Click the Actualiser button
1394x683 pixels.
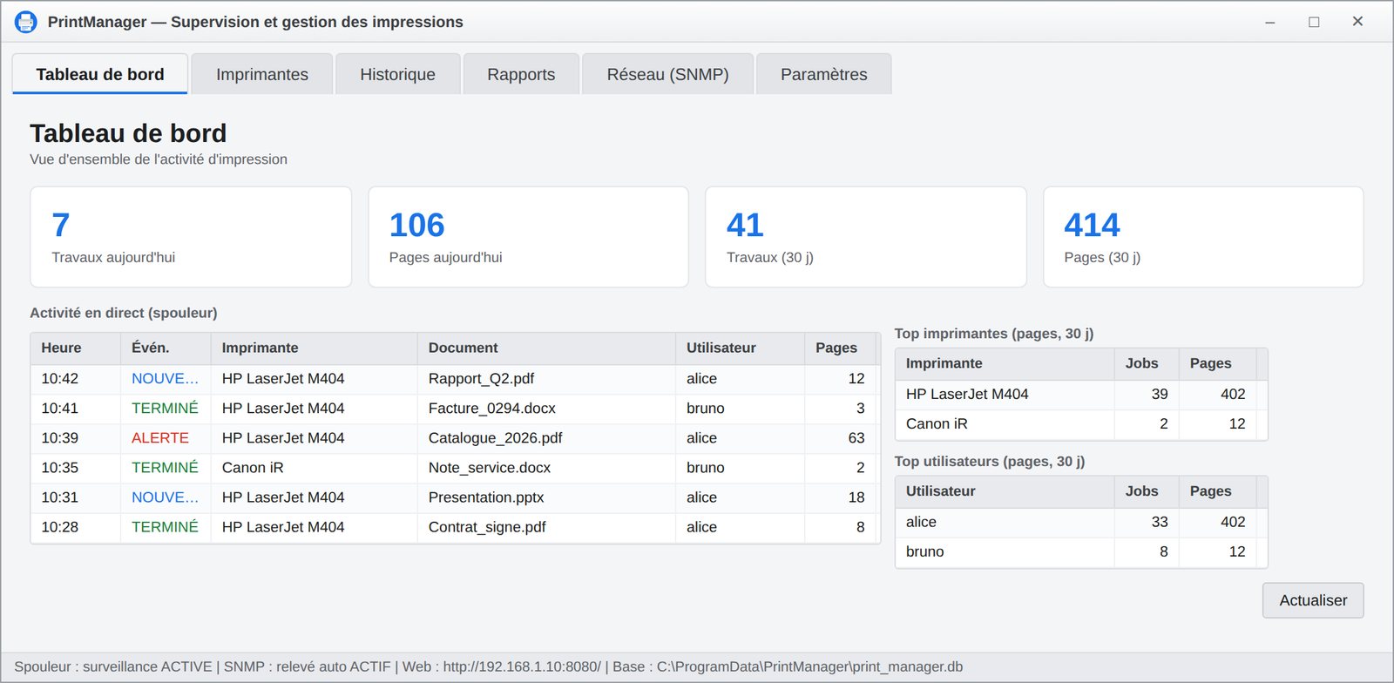pyautogui.click(x=1313, y=600)
